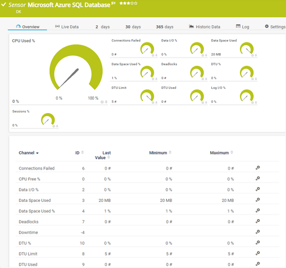The image size is (286, 268).
Task: Sort table by ID column arrows
Action: (82, 152)
